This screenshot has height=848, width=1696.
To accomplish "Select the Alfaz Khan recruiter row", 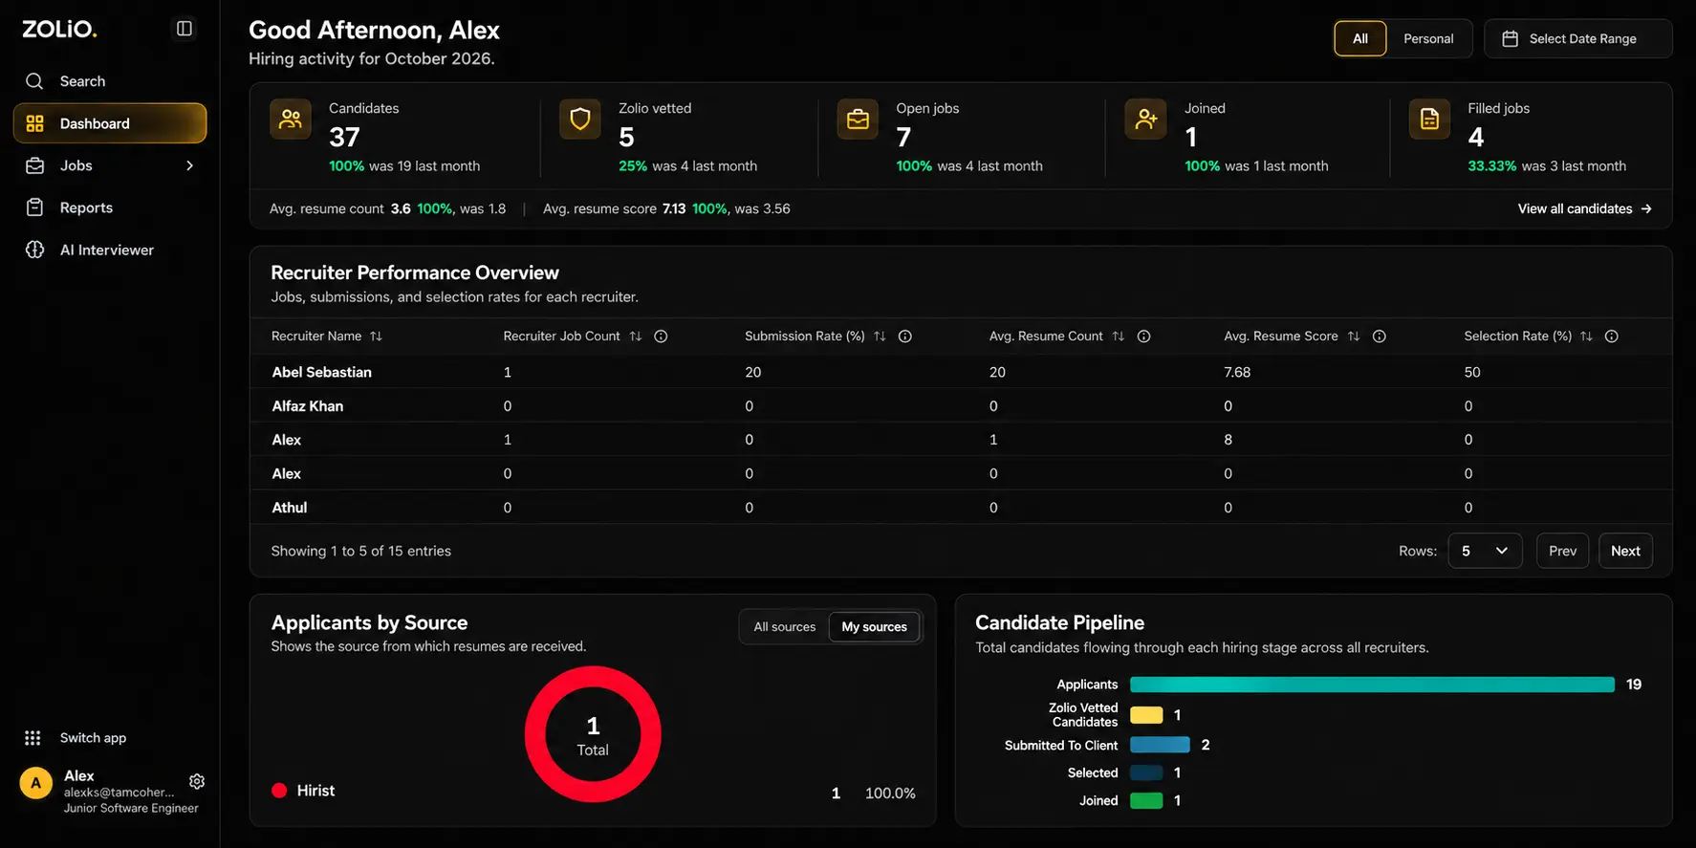I will coord(960,406).
